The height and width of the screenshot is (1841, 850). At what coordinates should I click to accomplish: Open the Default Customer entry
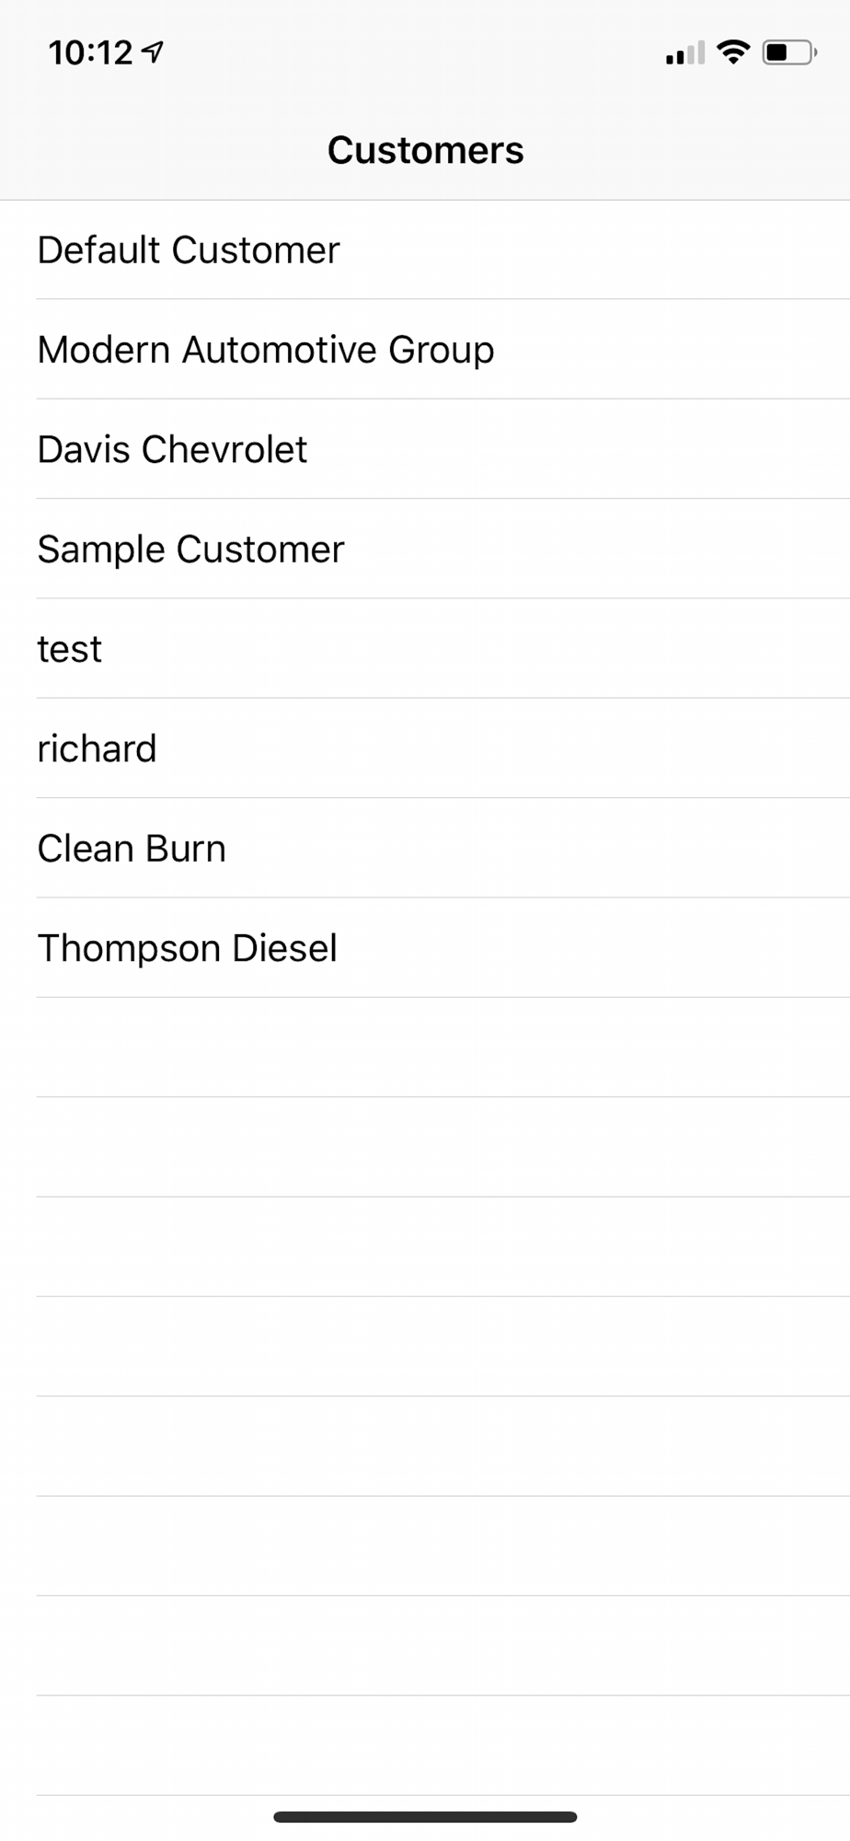[x=189, y=250]
